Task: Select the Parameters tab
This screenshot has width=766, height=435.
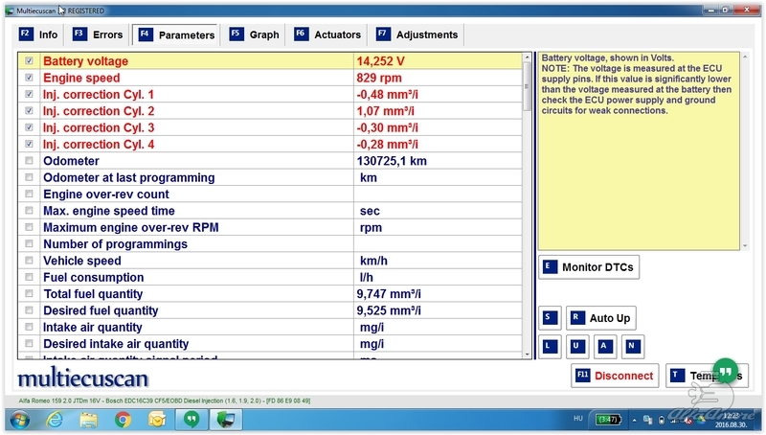Action: point(176,34)
